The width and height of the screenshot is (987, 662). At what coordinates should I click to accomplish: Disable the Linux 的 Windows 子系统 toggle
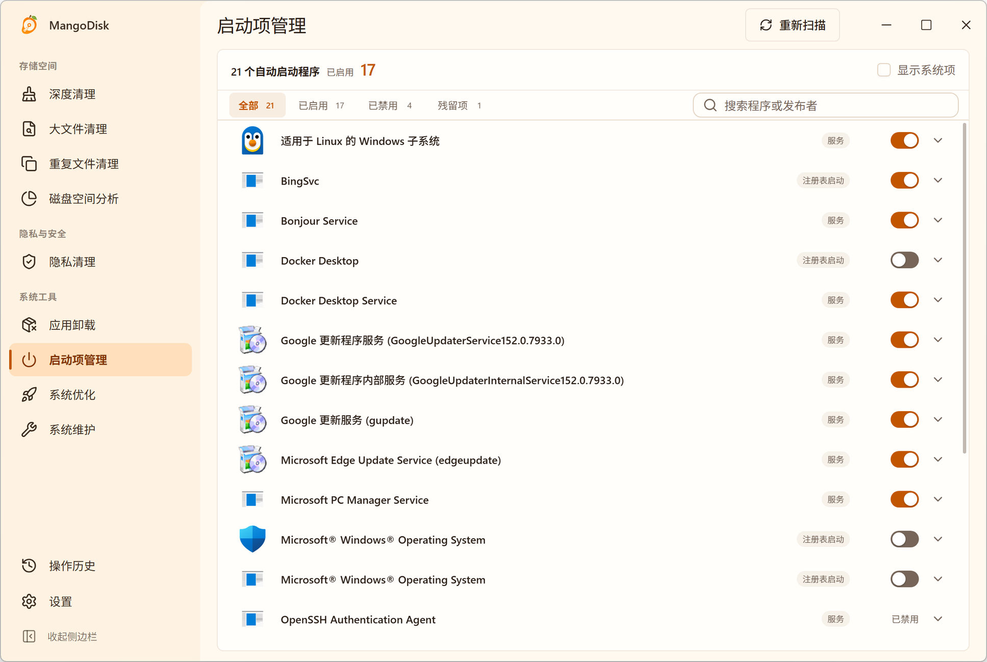(904, 140)
